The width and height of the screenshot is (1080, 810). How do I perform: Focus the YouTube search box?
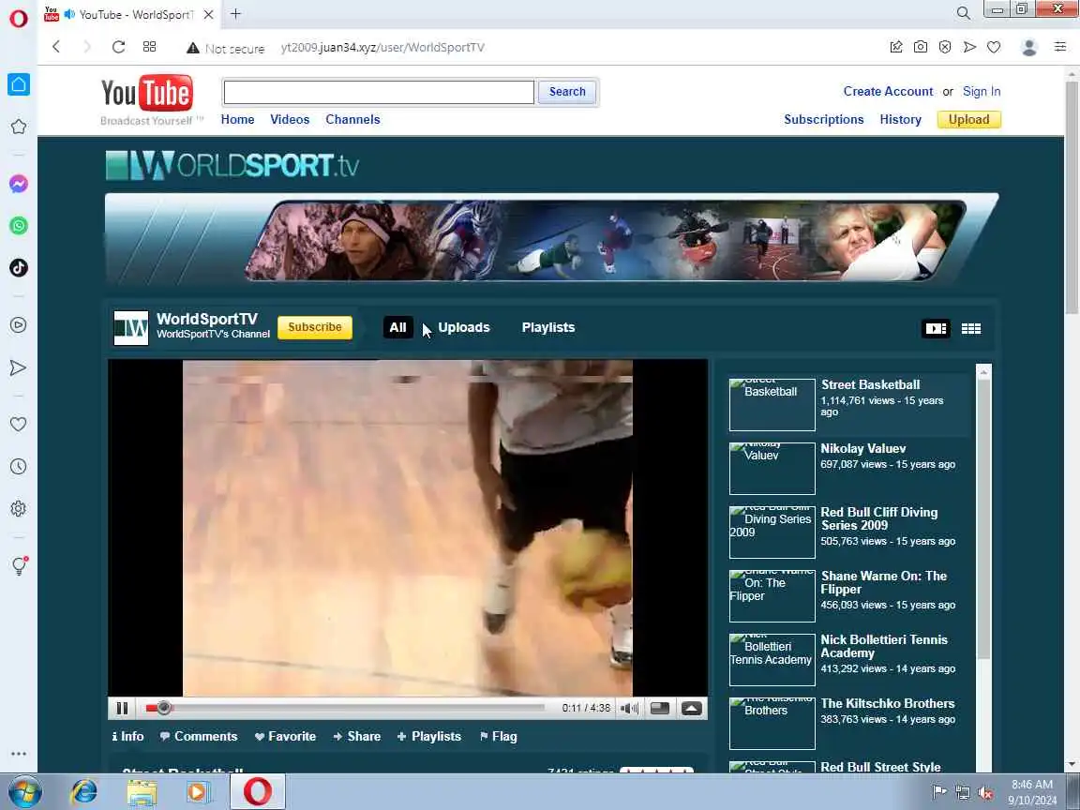[x=378, y=92]
